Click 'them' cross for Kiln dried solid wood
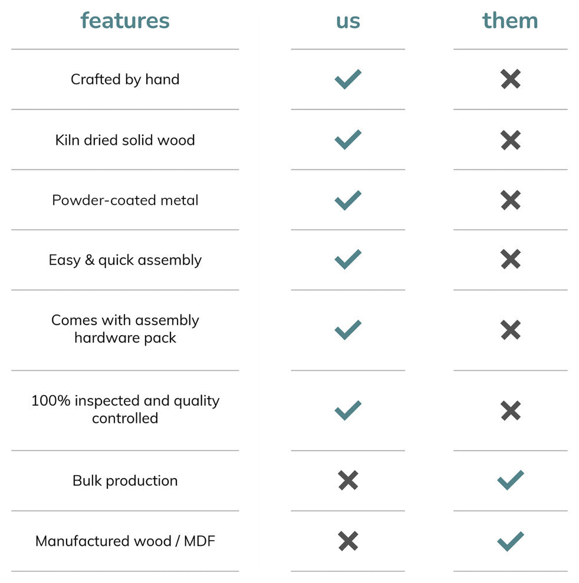 [511, 140]
